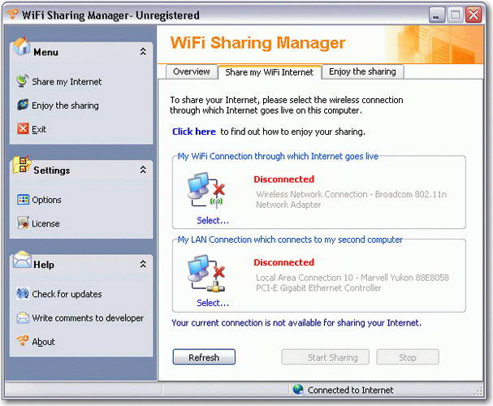The image size is (493, 406).
Task: Open About in the Help section
Action: pyautogui.click(x=43, y=342)
